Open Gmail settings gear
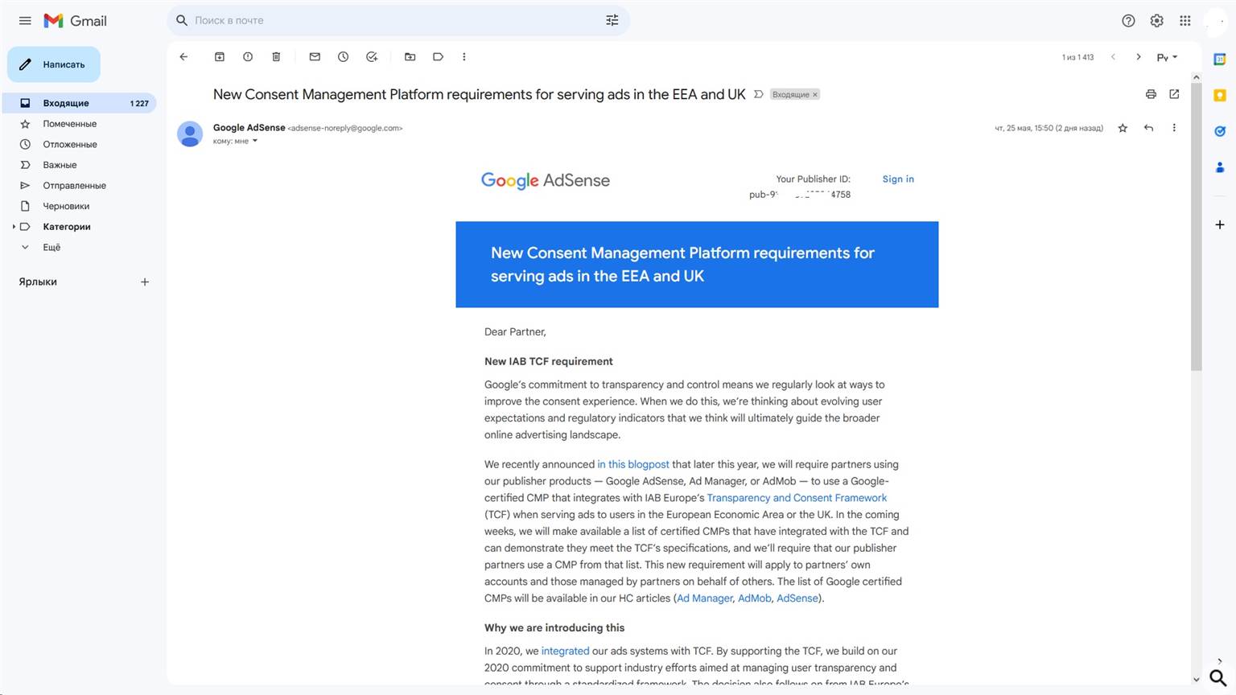 tap(1156, 21)
